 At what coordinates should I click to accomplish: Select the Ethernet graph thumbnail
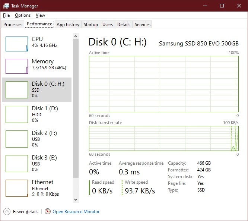click(x=17, y=188)
